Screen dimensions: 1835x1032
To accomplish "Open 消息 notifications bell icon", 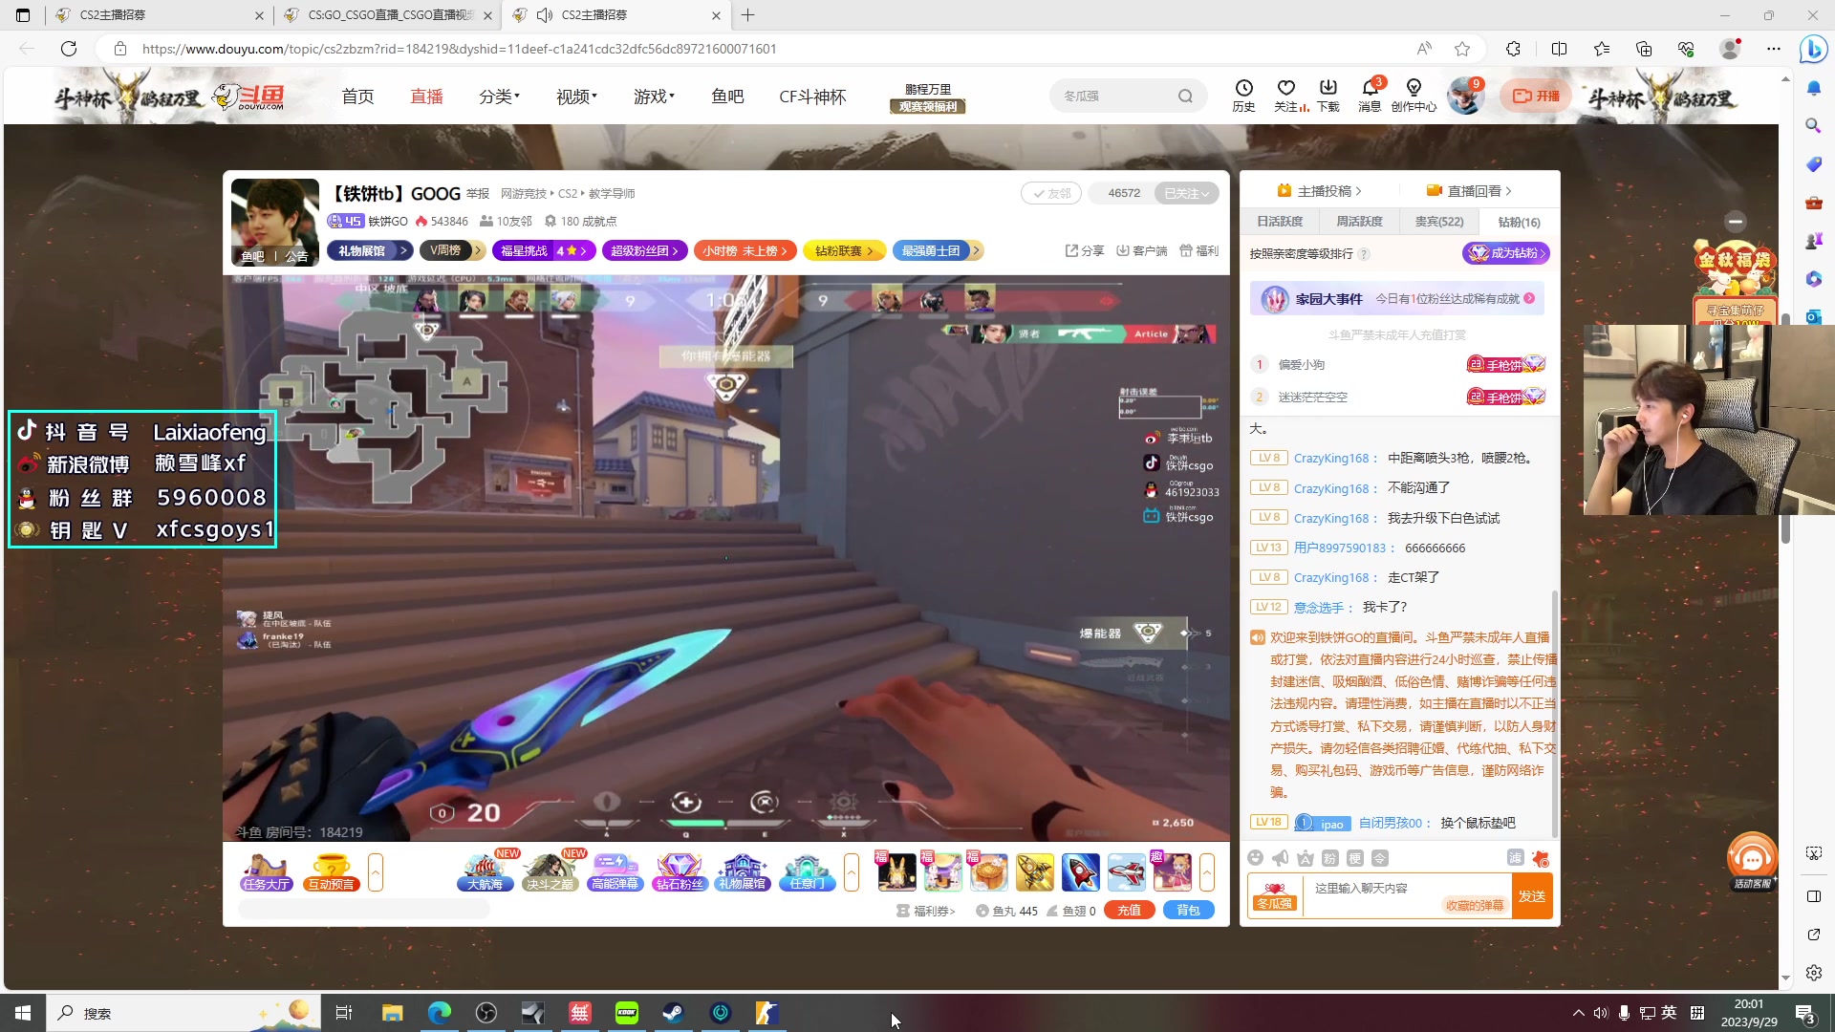I will 1370,96.
